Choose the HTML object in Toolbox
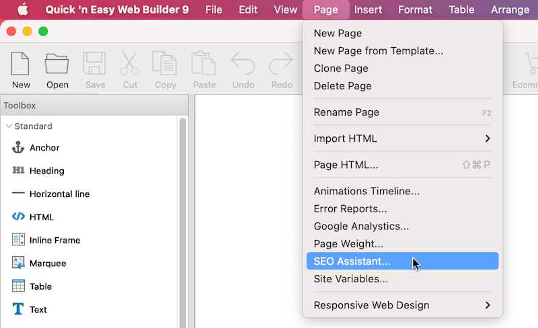 pos(18,217)
